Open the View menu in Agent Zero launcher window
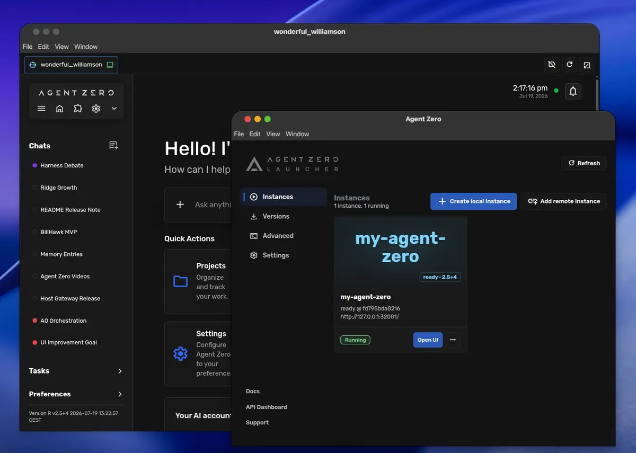Viewport: 636px width, 453px height. coord(273,134)
